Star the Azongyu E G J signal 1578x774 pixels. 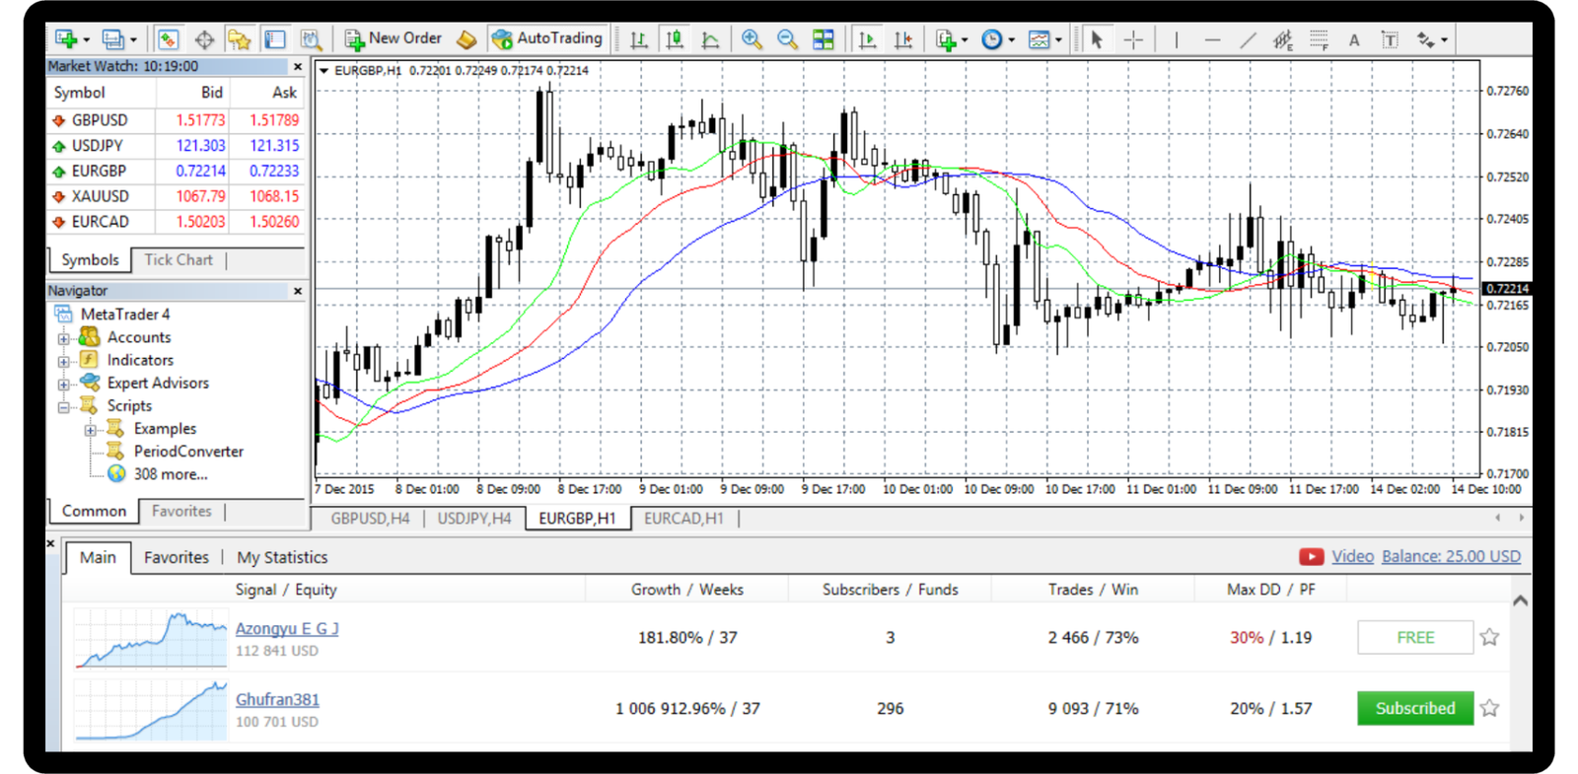[1489, 637]
